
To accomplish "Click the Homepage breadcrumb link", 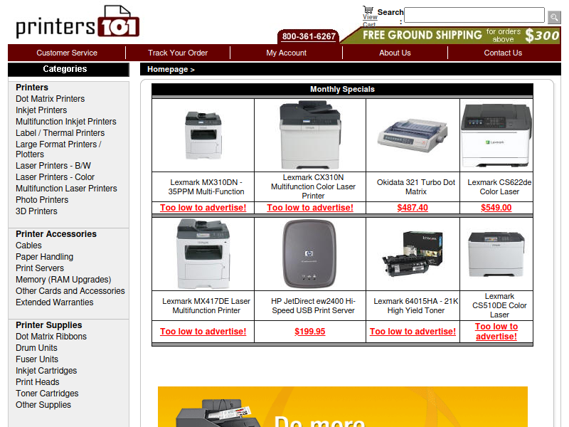I will 168,69.
